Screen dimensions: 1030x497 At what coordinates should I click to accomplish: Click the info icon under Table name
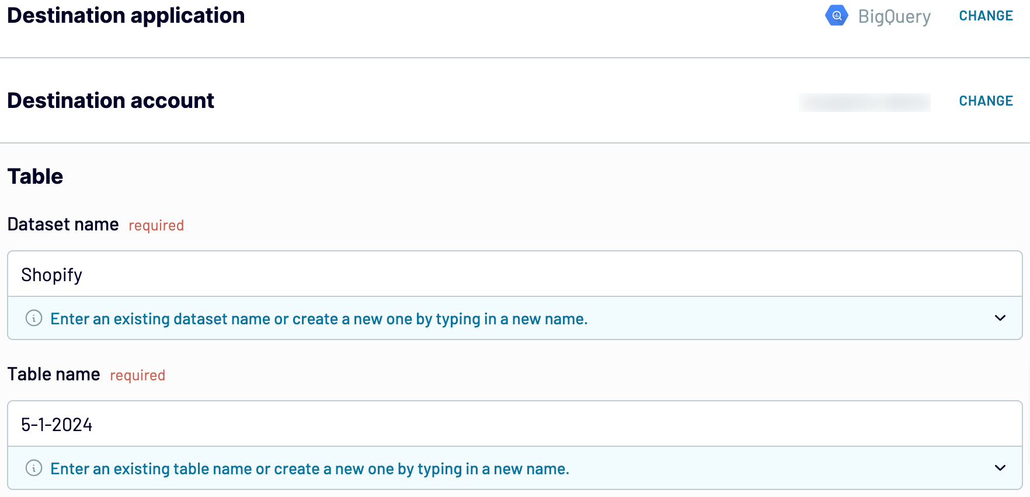coord(34,468)
